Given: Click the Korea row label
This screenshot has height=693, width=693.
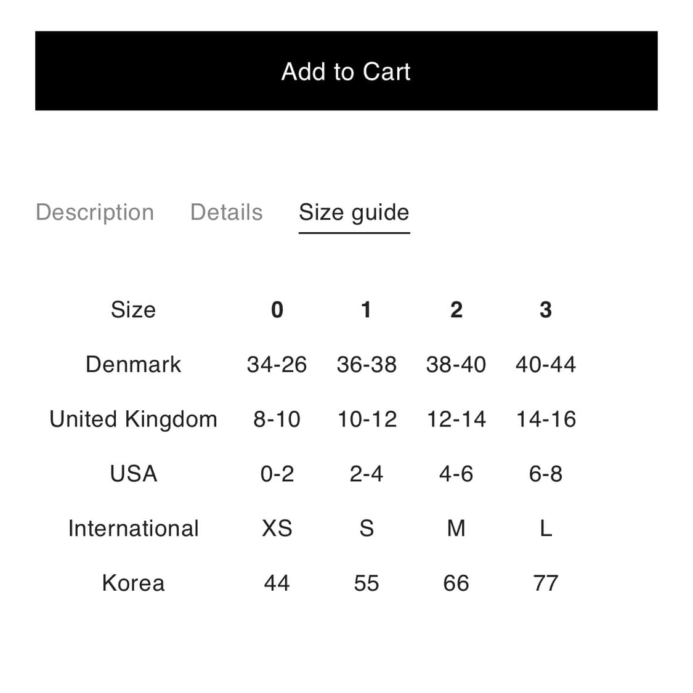Looking at the screenshot, I should [133, 583].
